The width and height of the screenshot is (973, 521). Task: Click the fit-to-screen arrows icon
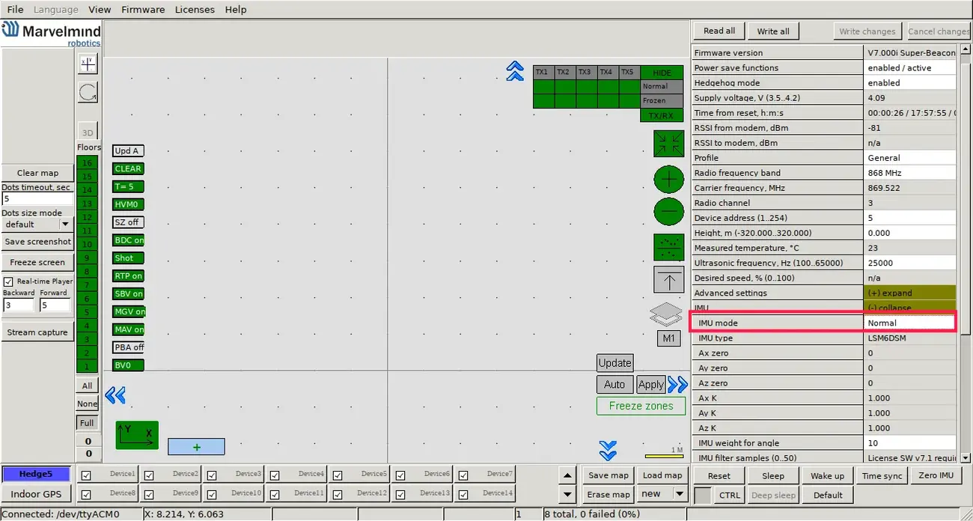click(x=668, y=144)
